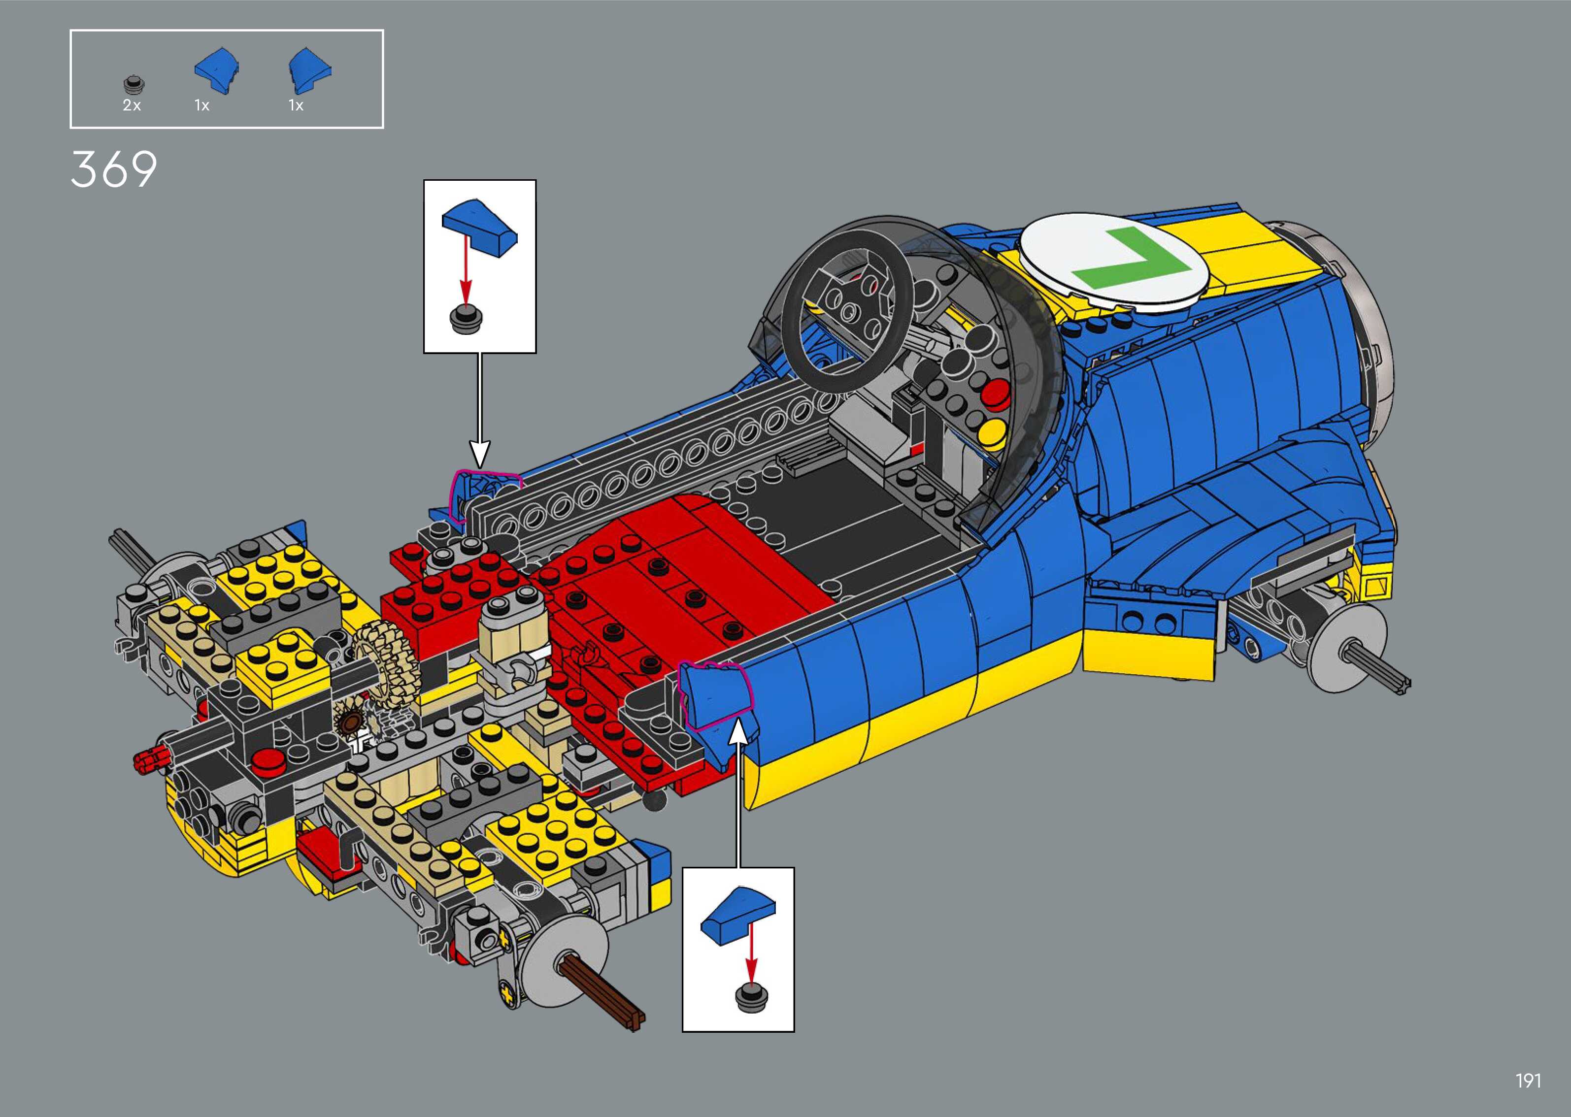This screenshot has width=1571, height=1117.
Task: Click the page number 191
Action: tap(1528, 1081)
